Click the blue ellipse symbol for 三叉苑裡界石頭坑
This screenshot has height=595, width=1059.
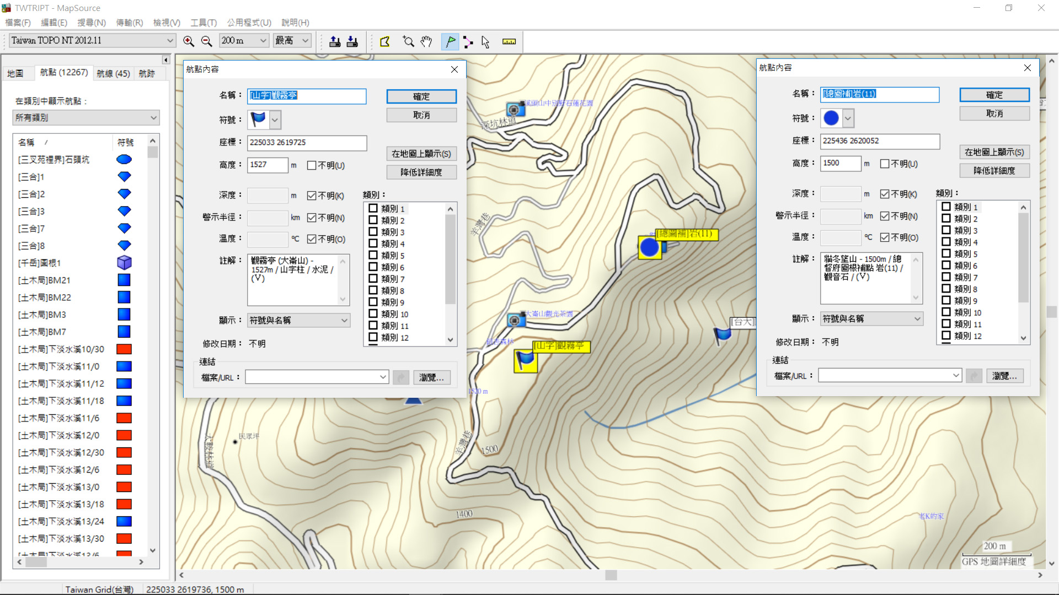[124, 160]
